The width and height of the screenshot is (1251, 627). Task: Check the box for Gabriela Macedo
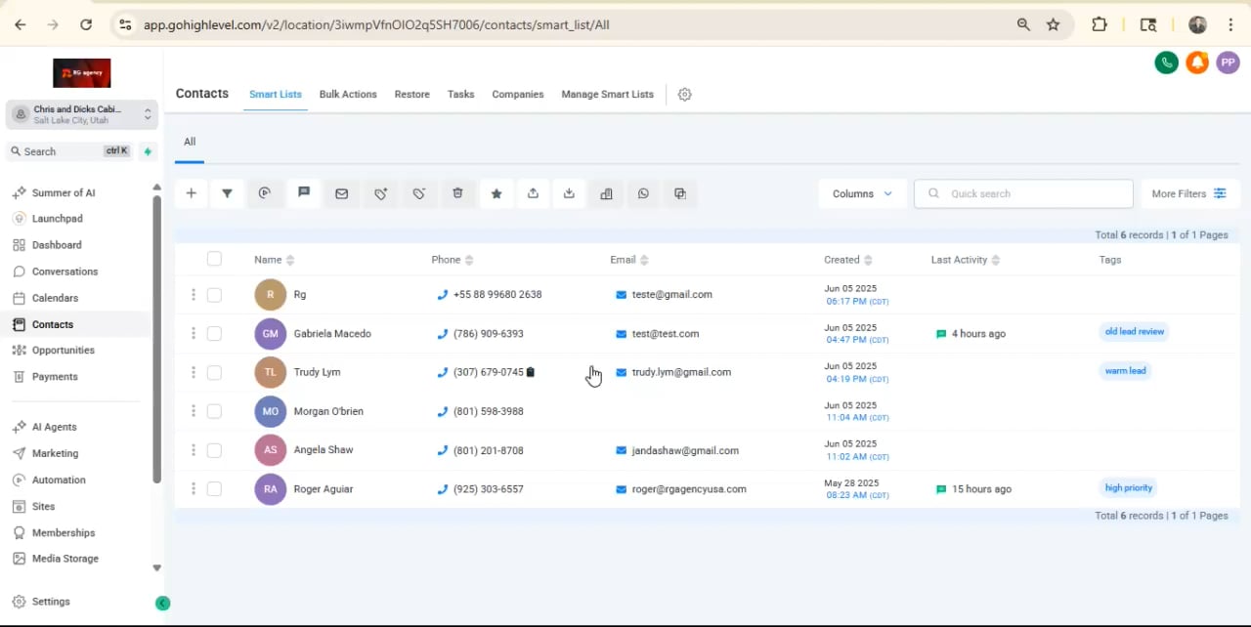coord(214,334)
